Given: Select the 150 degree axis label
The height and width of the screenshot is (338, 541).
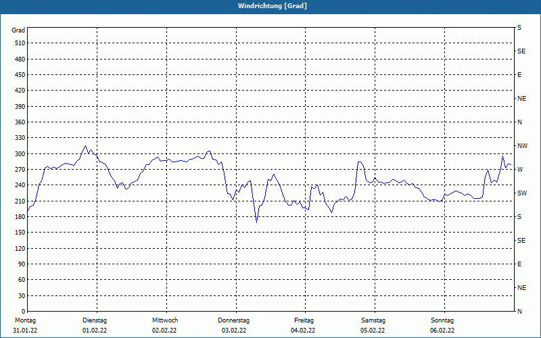Looking at the screenshot, I should pyautogui.click(x=20, y=233).
